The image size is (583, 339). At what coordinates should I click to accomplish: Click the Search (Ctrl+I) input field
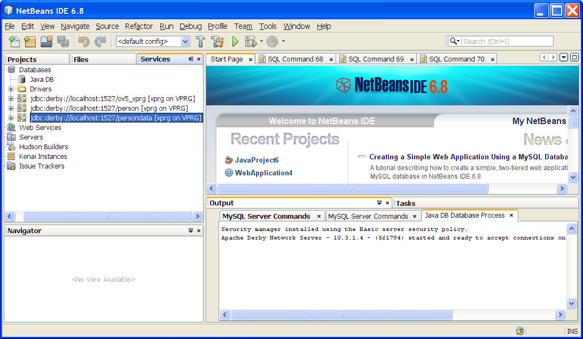coord(507,41)
